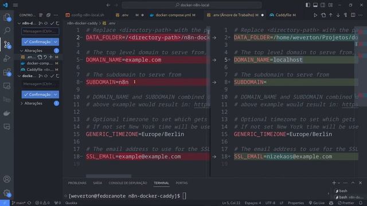Open second Confirmação commit dropdown arrow
Viewport: 367px width, 206px height.
[56, 94]
